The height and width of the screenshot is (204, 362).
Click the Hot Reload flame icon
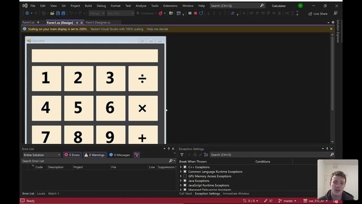(161, 14)
